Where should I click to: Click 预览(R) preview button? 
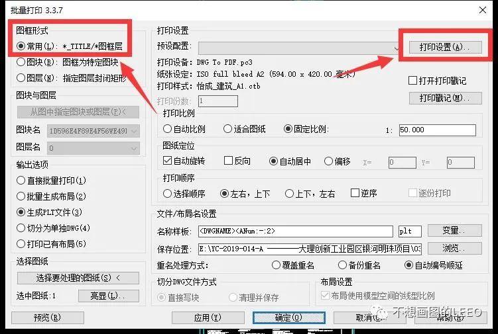click(48, 317)
